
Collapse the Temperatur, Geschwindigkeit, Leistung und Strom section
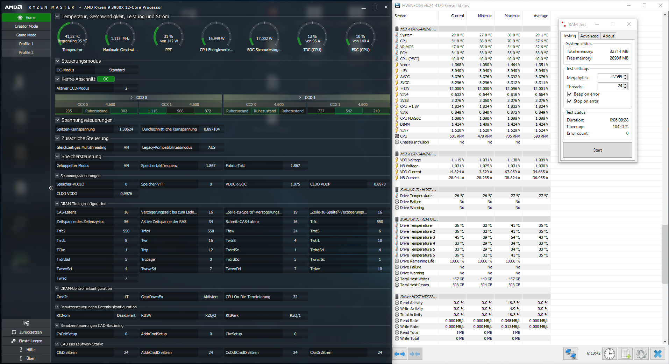click(57, 16)
